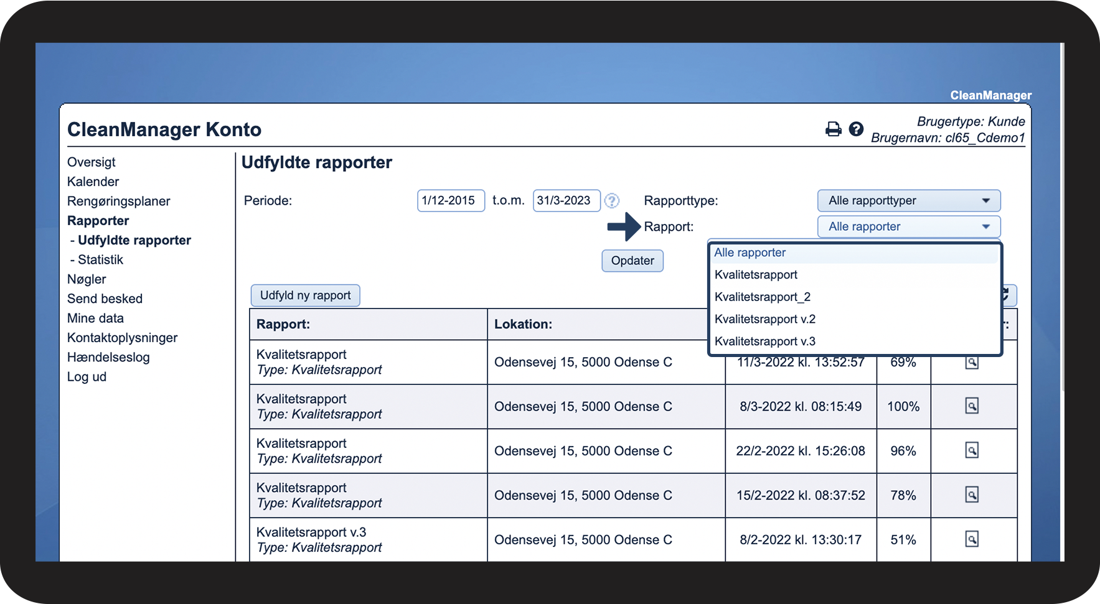The image size is (1100, 604).
Task: Choose Kvalitetsrapport v.3 option
Action: coord(765,341)
